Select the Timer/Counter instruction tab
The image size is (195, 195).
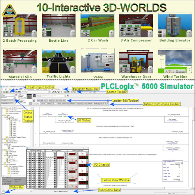pos(61,104)
